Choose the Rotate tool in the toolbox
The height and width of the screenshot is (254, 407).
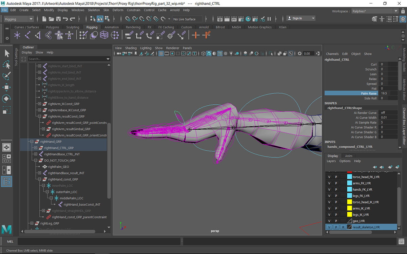[6, 99]
